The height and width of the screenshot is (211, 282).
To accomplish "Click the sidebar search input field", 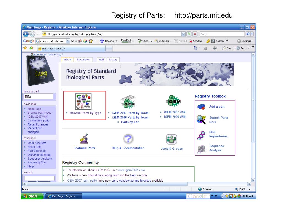I will [39, 178].
